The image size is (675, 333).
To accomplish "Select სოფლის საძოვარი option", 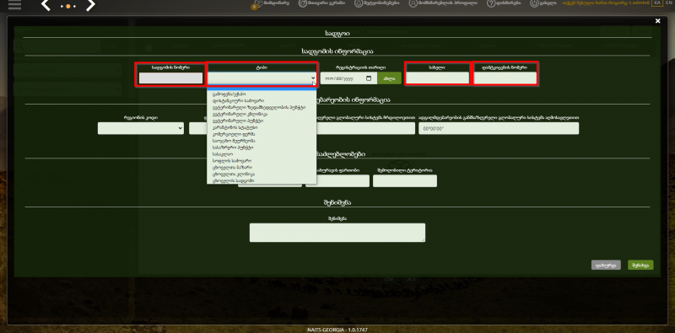I will pyautogui.click(x=262, y=160).
